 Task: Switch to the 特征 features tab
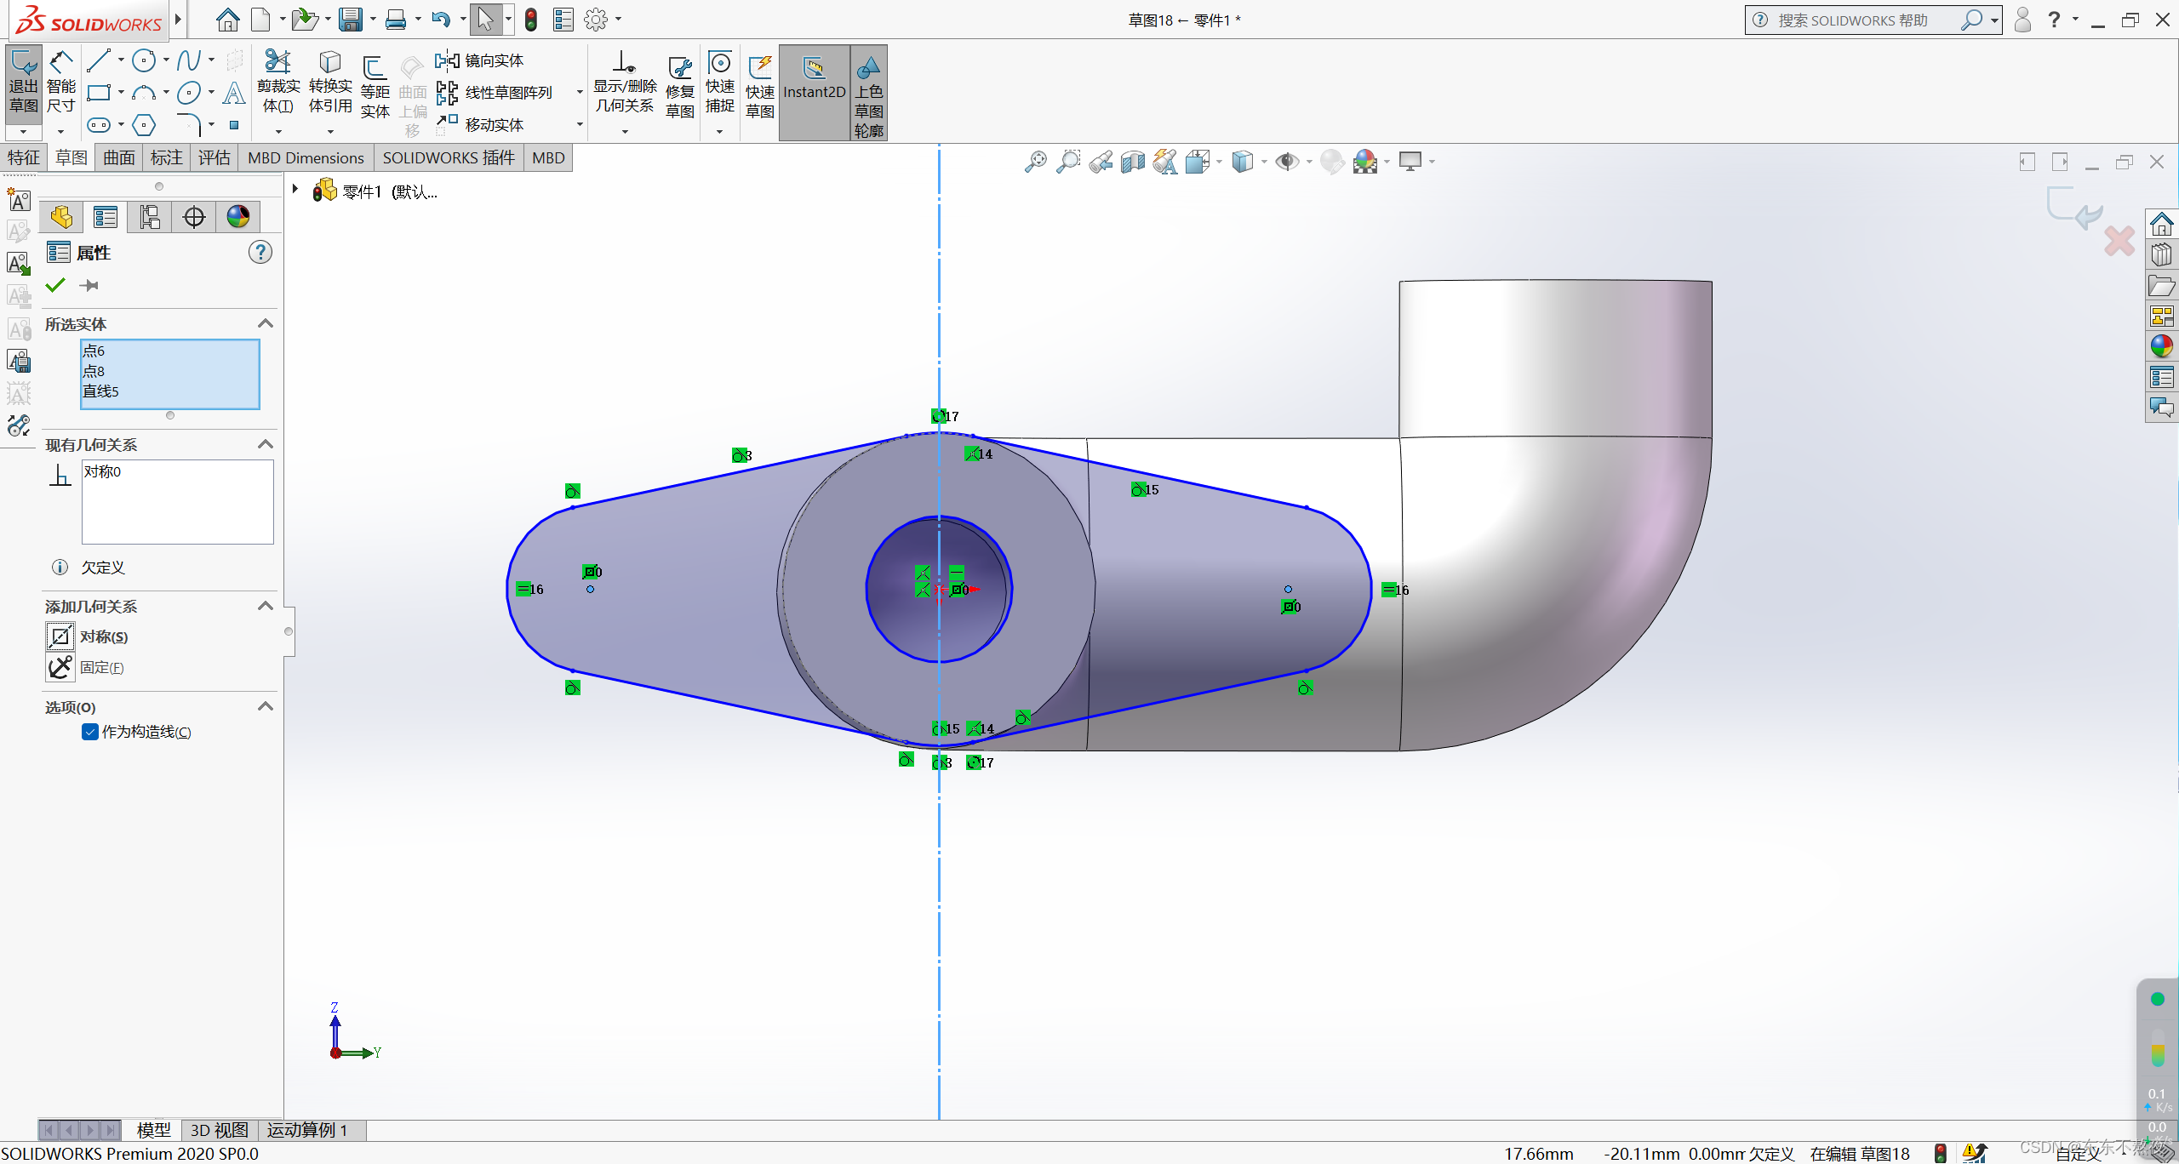click(24, 157)
